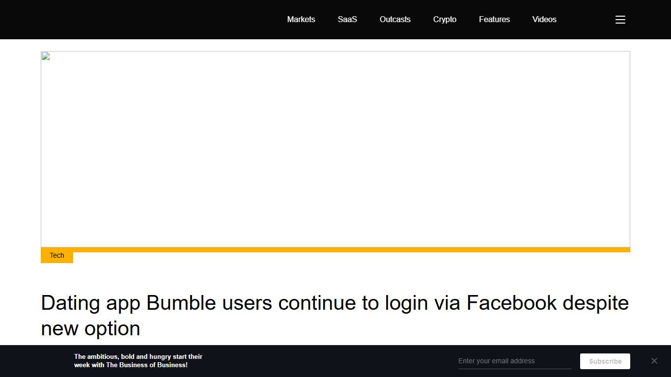This screenshot has height=377, width=671.
Task: Open the Outcasts section
Action: [x=395, y=20]
